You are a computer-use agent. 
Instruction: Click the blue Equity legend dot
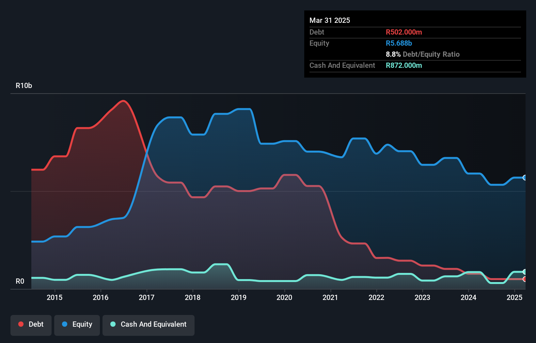point(65,324)
